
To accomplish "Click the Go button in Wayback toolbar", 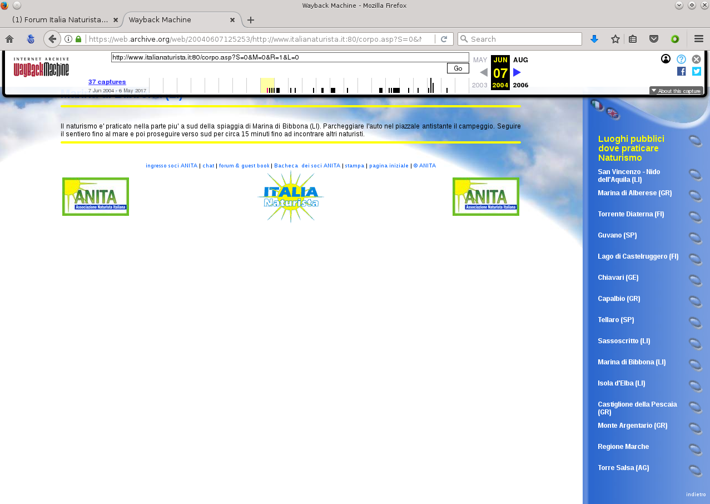I will pos(458,68).
